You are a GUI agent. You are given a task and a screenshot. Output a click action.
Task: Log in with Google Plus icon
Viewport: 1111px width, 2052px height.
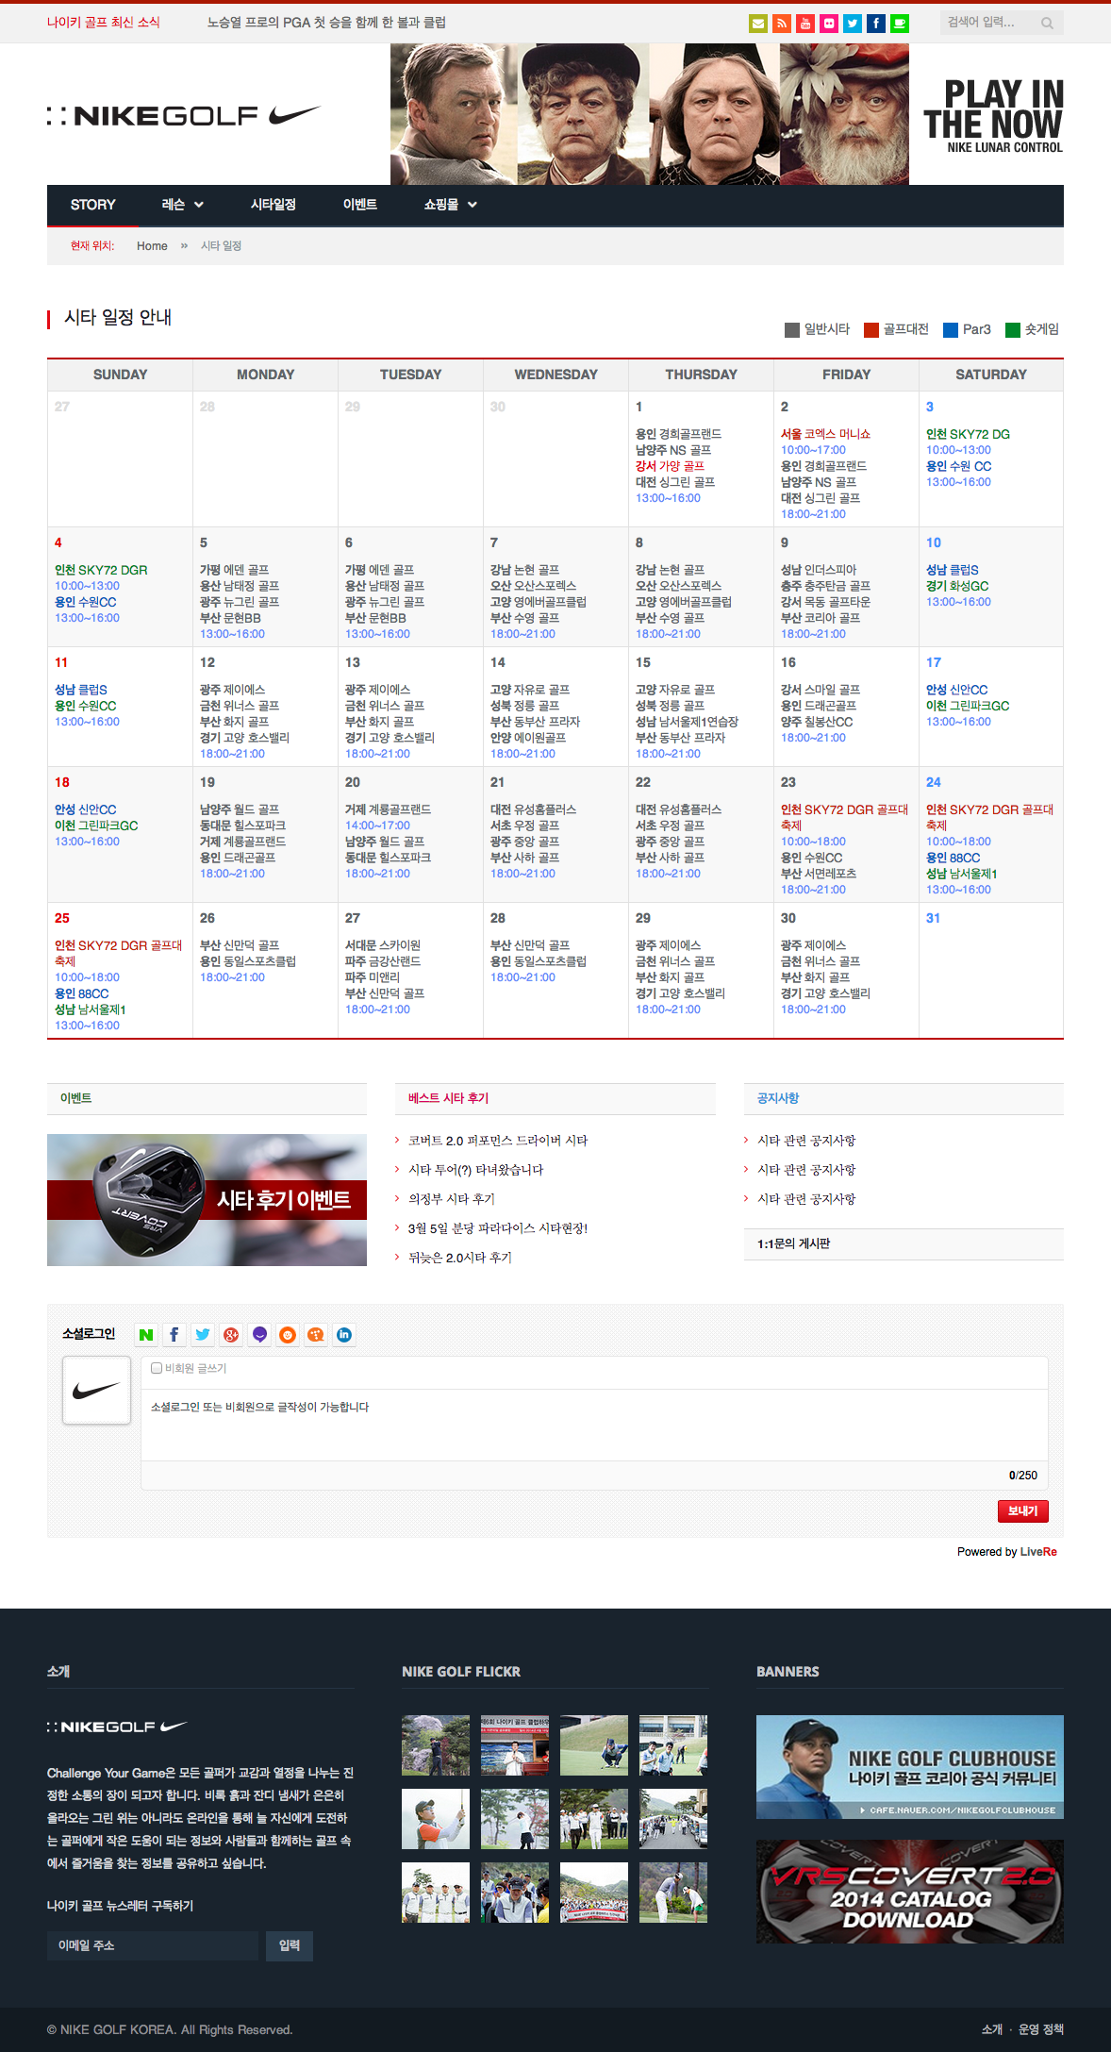tap(231, 1334)
